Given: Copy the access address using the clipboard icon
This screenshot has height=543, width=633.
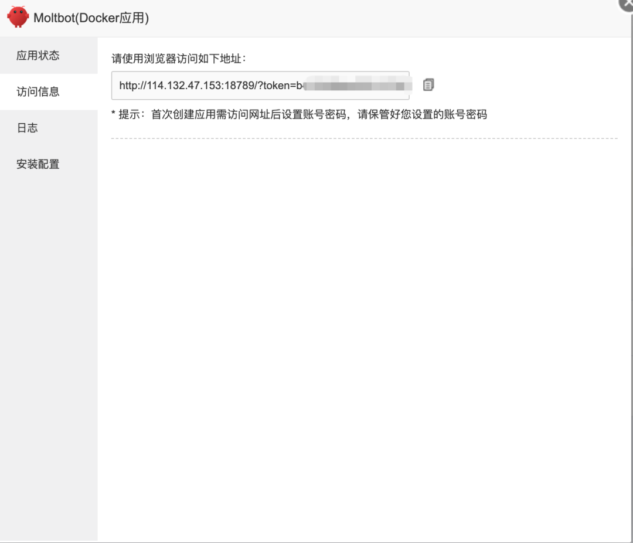Looking at the screenshot, I should [x=428, y=84].
